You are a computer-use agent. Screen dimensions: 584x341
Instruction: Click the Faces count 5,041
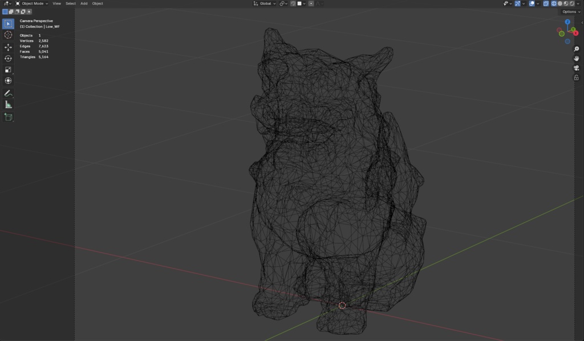(x=43, y=52)
